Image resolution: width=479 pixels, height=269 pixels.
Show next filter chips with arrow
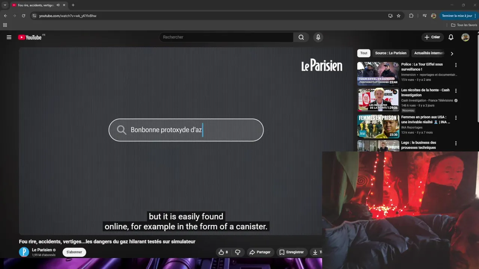[x=452, y=53]
